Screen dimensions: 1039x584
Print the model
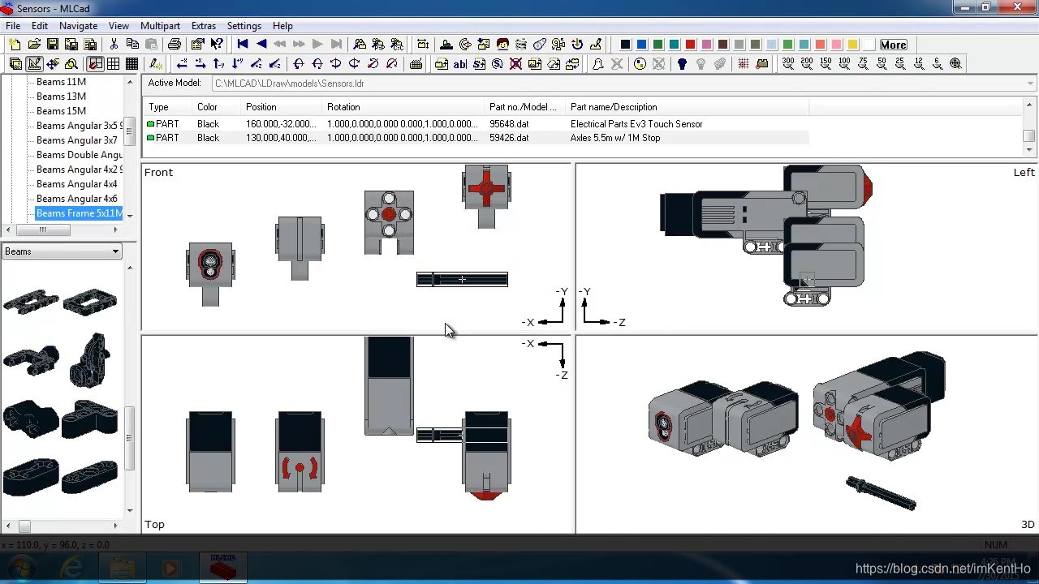click(x=174, y=45)
